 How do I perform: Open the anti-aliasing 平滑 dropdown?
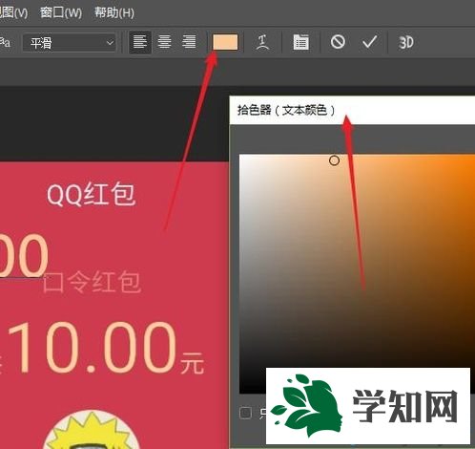69,42
